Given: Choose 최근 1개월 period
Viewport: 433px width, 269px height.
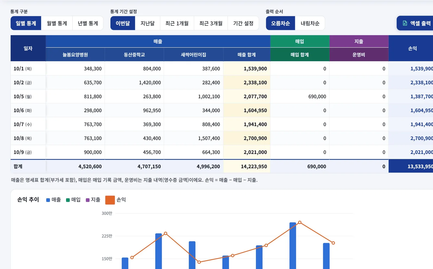Looking at the screenshot, I should [x=177, y=23].
